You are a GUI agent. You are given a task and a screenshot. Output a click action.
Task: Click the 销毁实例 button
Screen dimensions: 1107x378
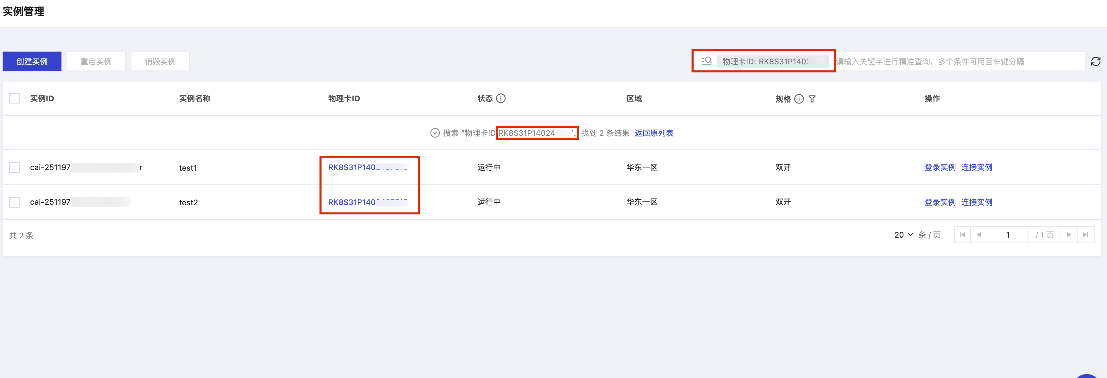[x=160, y=61]
